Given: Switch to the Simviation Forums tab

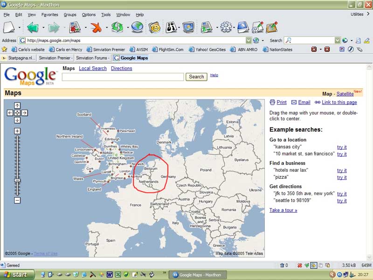Looking at the screenshot, I should 92,58.
